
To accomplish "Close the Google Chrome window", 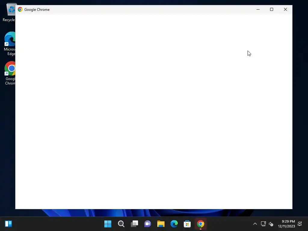I will point(285,9).
